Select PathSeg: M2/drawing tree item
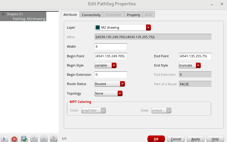 pyautogui.click(x=29, y=19)
